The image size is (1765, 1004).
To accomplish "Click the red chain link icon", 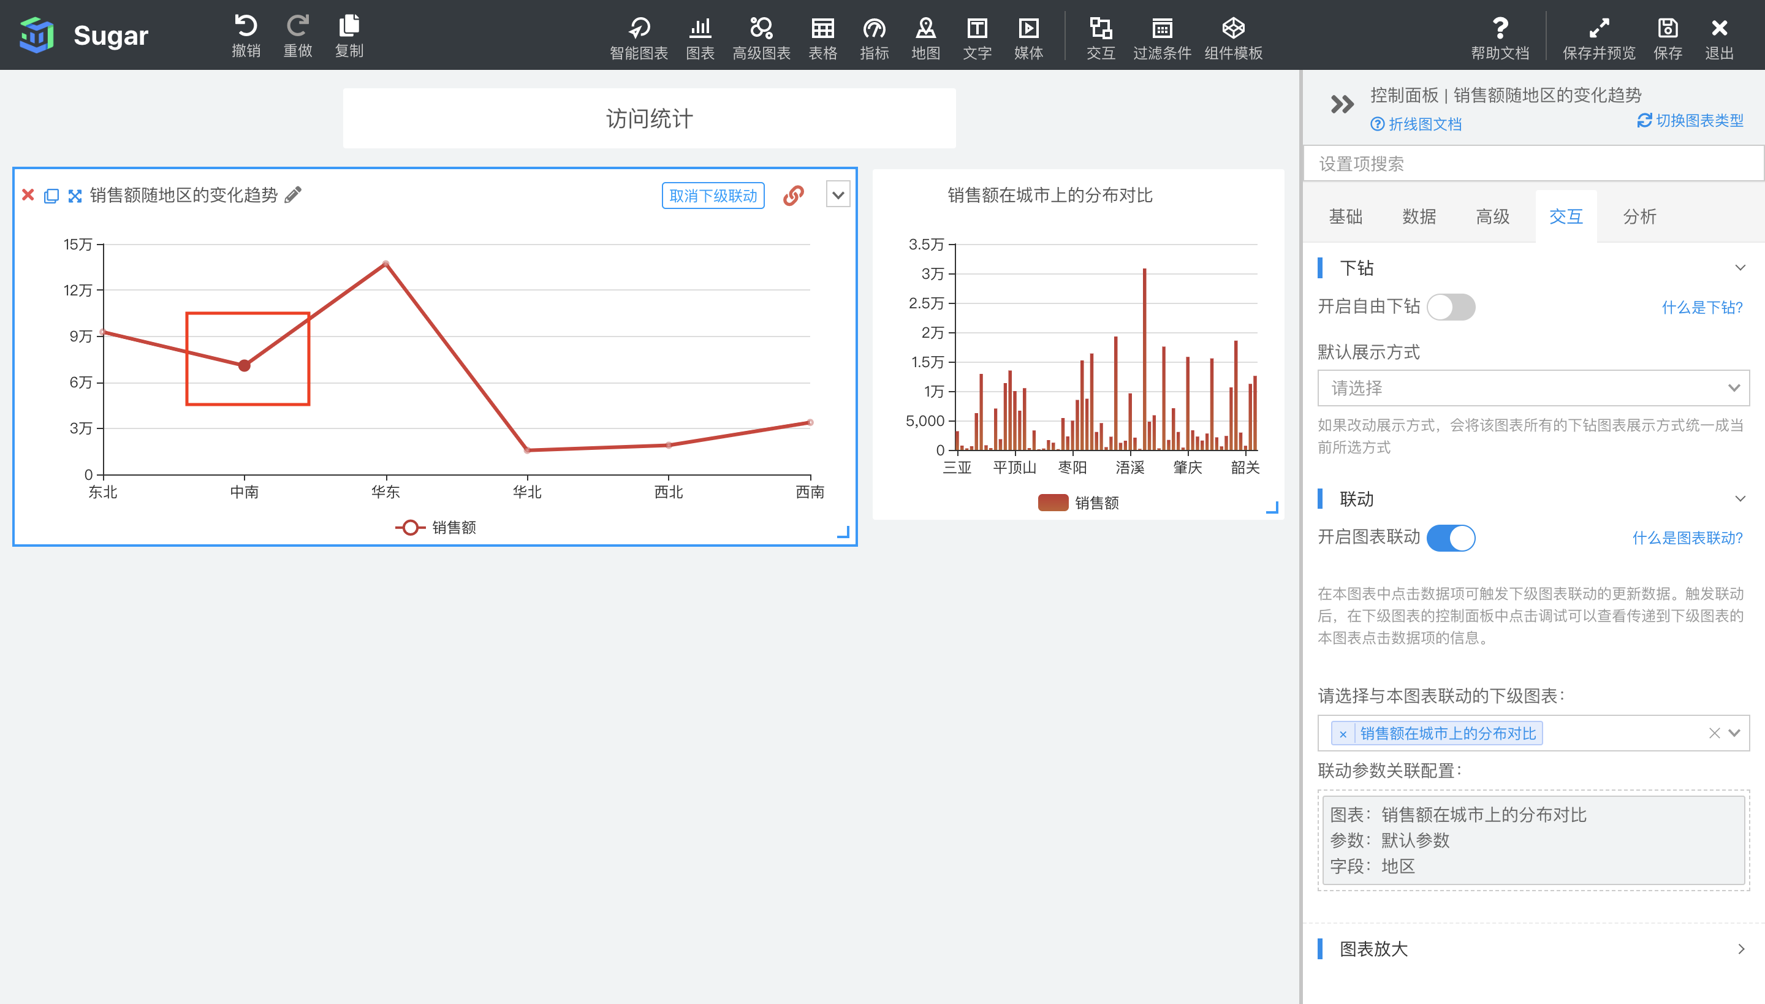I will (x=794, y=196).
